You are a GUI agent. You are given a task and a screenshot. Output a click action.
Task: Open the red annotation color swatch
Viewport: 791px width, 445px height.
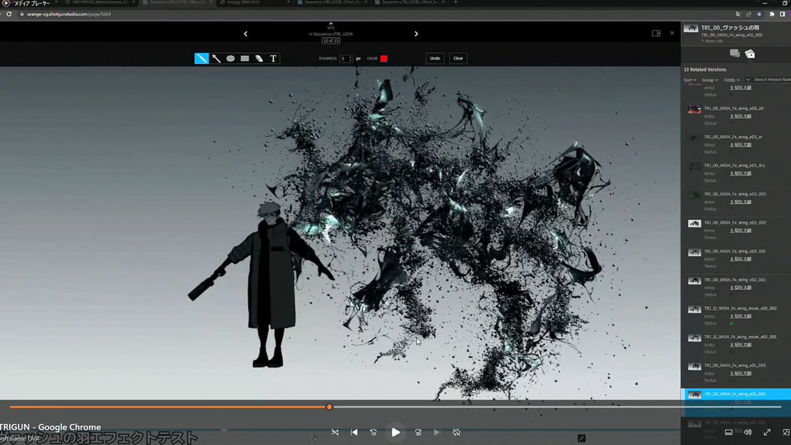[x=384, y=59]
